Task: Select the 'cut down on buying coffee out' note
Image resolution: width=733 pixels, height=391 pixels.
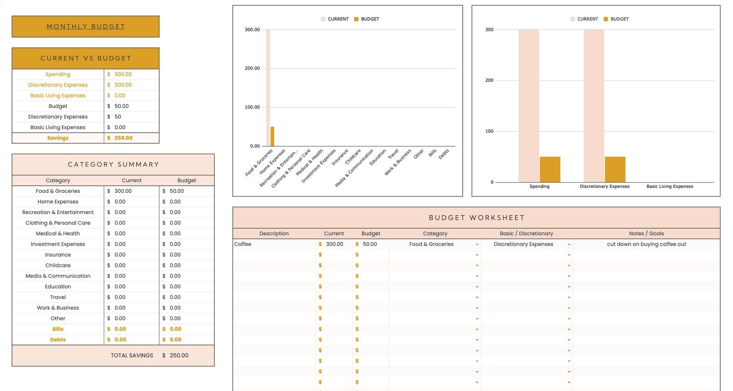Action: (x=646, y=244)
